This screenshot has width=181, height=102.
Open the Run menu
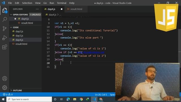[x=52, y=3]
